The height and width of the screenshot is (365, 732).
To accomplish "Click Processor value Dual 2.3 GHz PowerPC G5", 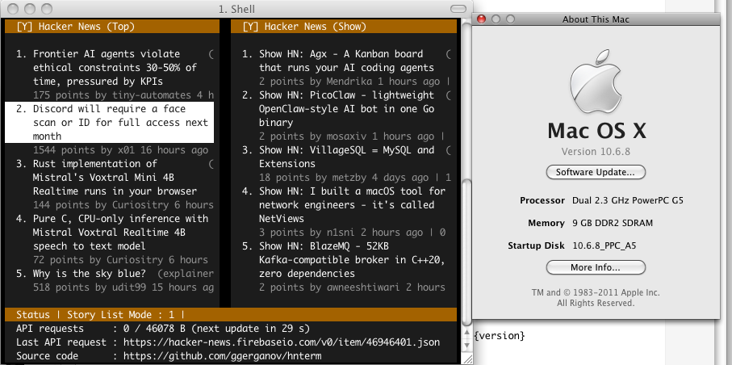I will coord(628,200).
